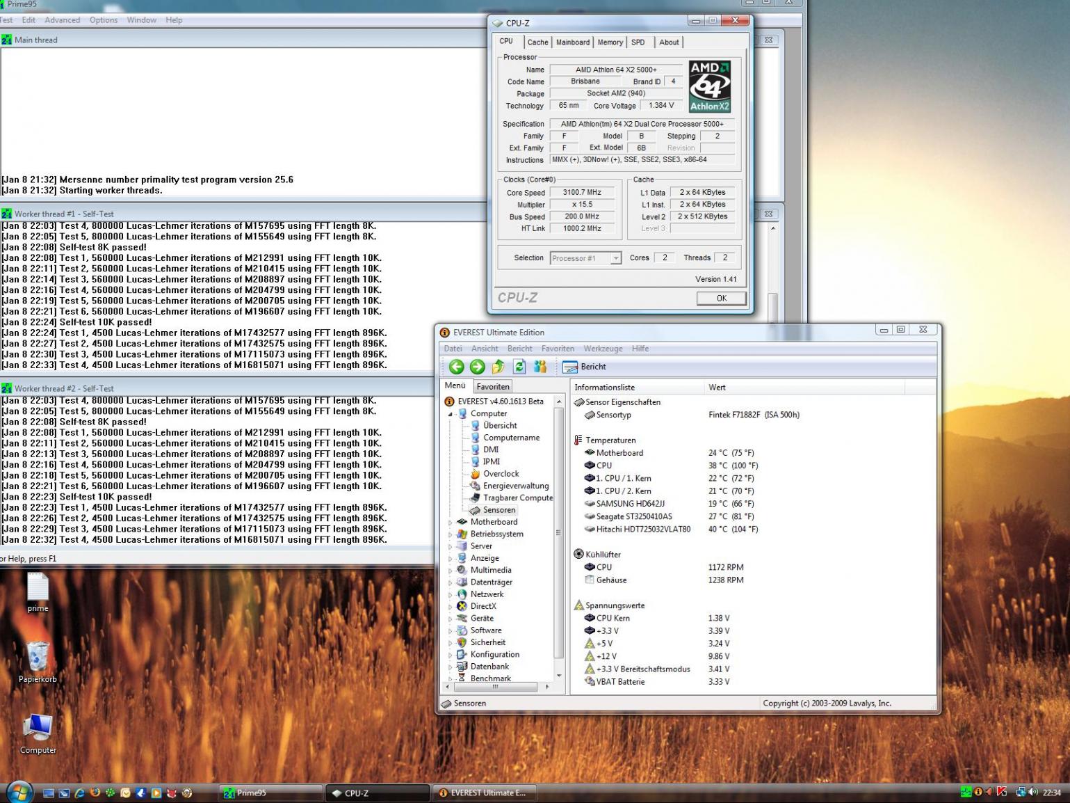This screenshot has width=1070, height=803.
Task: Click the EVEREST refresh icon
Action: (x=519, y=367)
